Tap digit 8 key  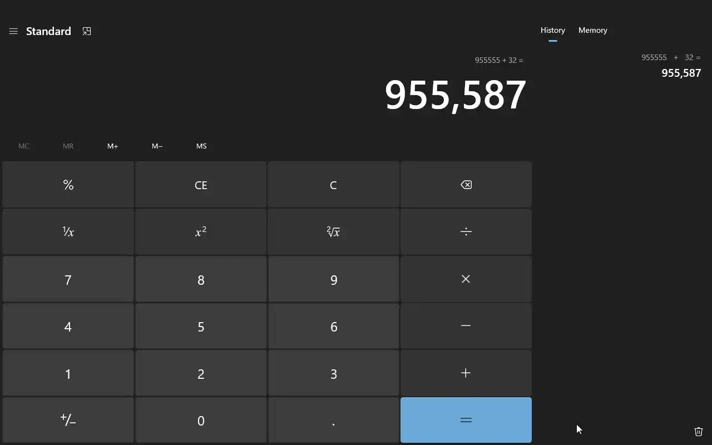coord(201,279)
